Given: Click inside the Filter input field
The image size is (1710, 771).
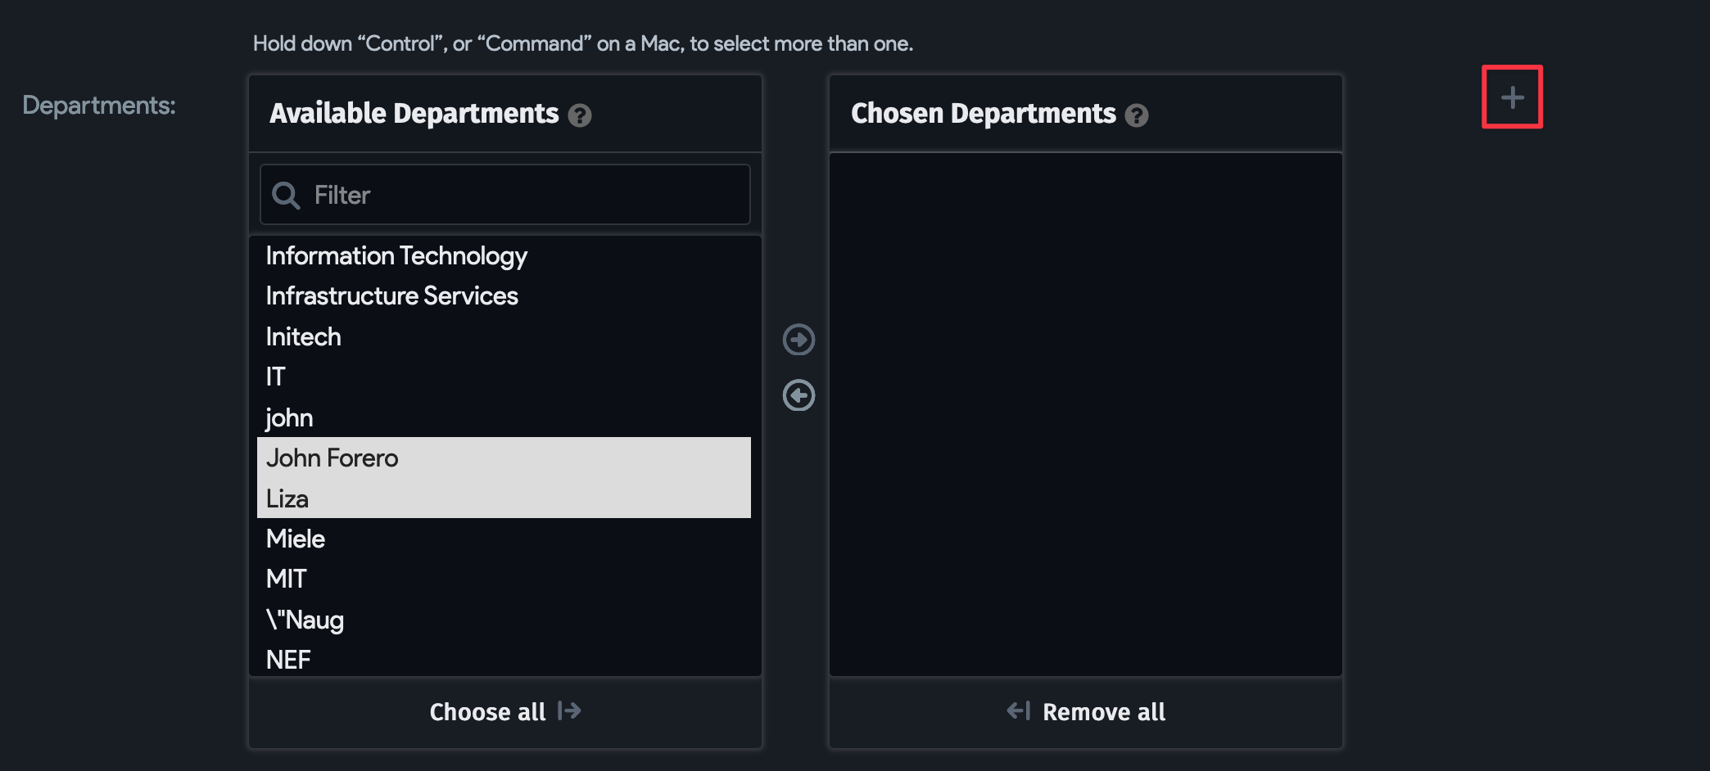Looking at the screenshot, I should click(x=491, y=195).
